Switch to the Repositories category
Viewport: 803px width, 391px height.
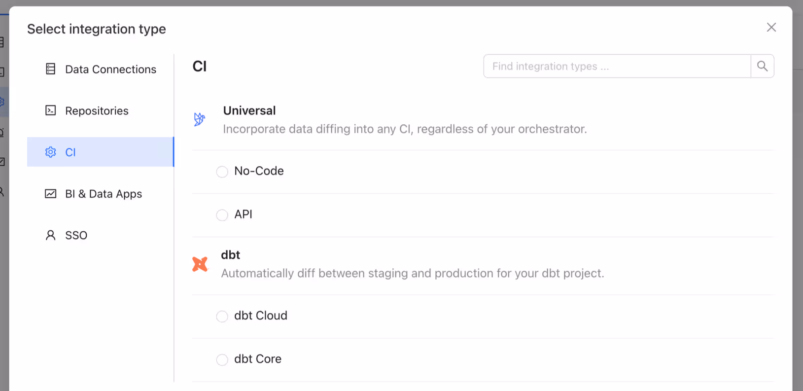pyautogui.click(x=101, y=110)
